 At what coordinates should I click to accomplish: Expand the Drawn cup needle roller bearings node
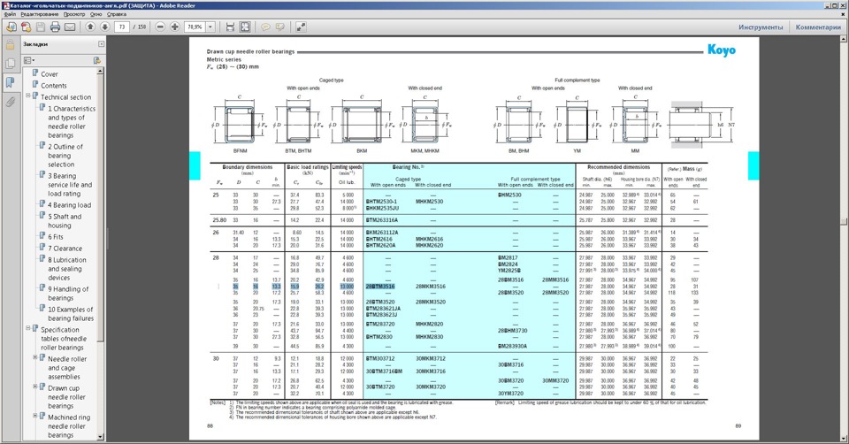click(x=35, y=387)
